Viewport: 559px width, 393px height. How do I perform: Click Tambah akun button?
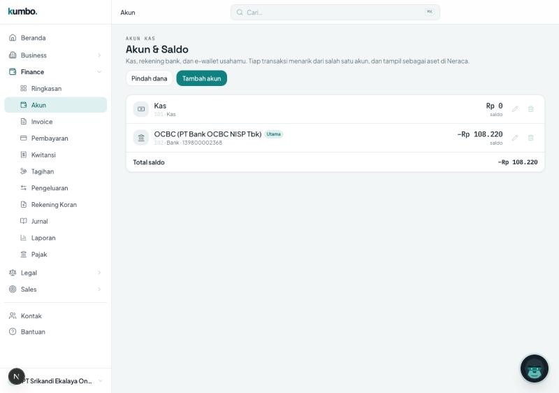click(201, 78)
